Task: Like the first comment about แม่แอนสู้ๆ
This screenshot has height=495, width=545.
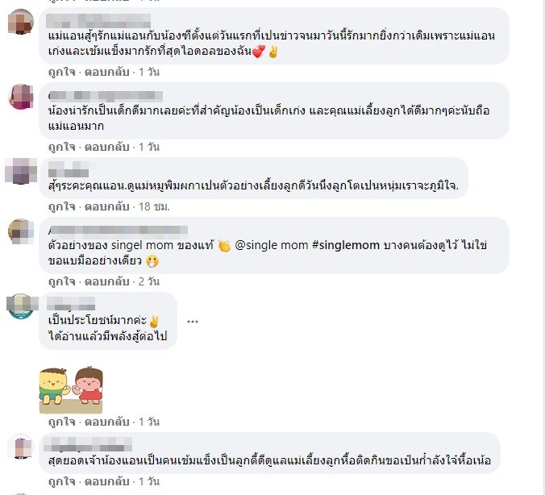Action: (62, 72)
